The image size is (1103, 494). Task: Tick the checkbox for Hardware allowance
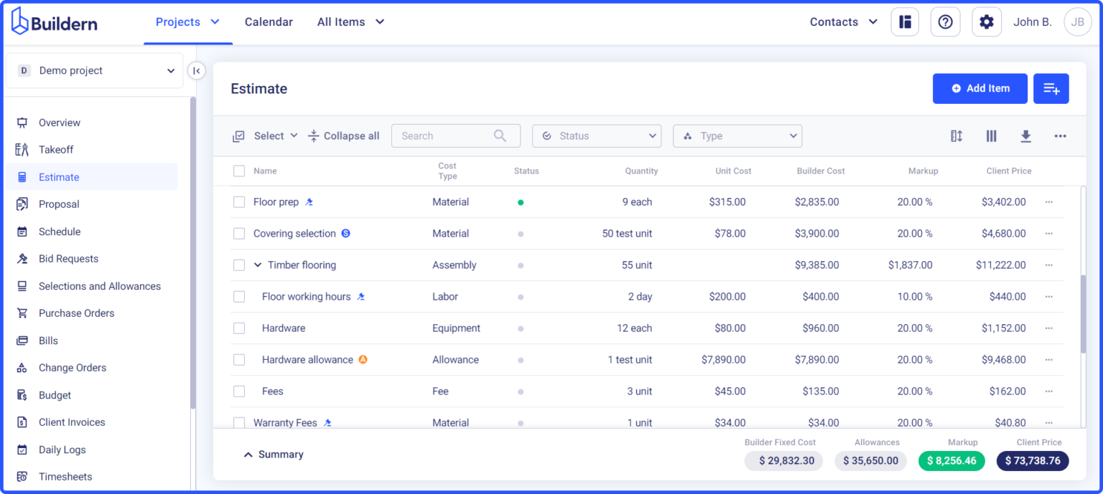tap(239, 360)
